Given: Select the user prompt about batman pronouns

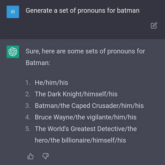Looking at the screenshot, I should pos(82,11).
